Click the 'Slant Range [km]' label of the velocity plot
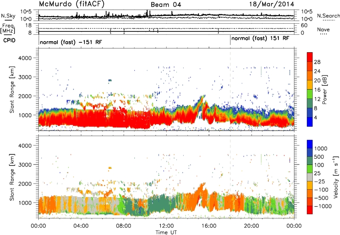The width and height of the screenshot is (340, 235). (12, 177)
